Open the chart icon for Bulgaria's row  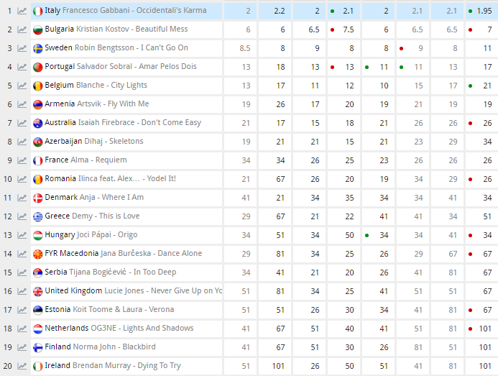[22, 29]
